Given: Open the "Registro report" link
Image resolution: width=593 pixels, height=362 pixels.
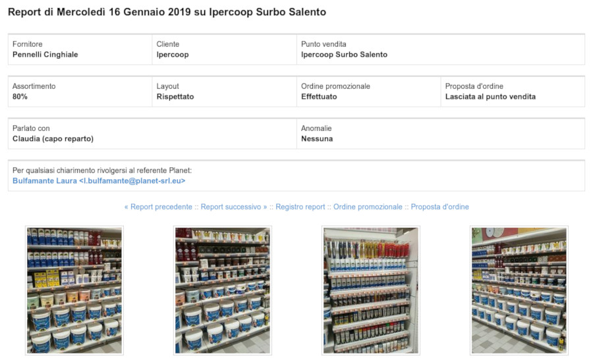Looking at the screenshot, I should click(300, 207).
